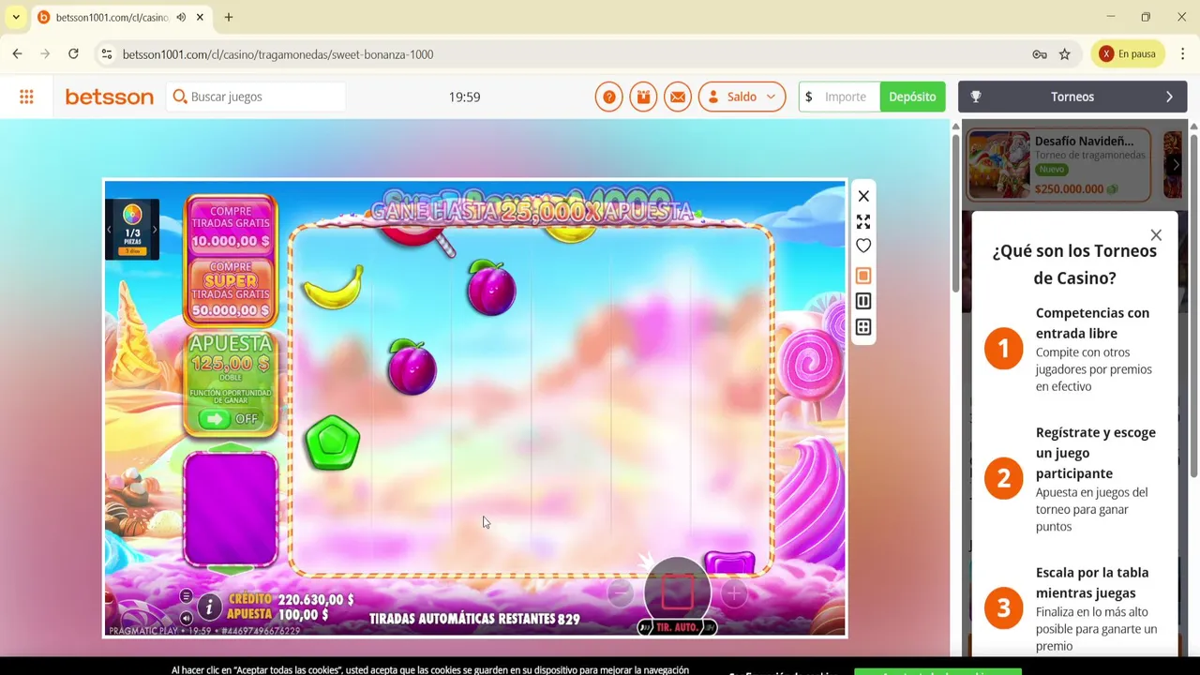The height and width of the screenshot is (675, 1200).
Task: Open the messages envelope icon
Action: pos(678,97)
